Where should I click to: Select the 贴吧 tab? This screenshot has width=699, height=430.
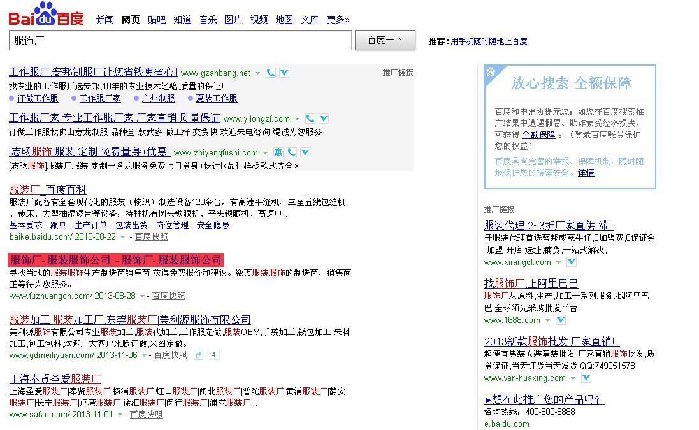[x=157, y=20]
